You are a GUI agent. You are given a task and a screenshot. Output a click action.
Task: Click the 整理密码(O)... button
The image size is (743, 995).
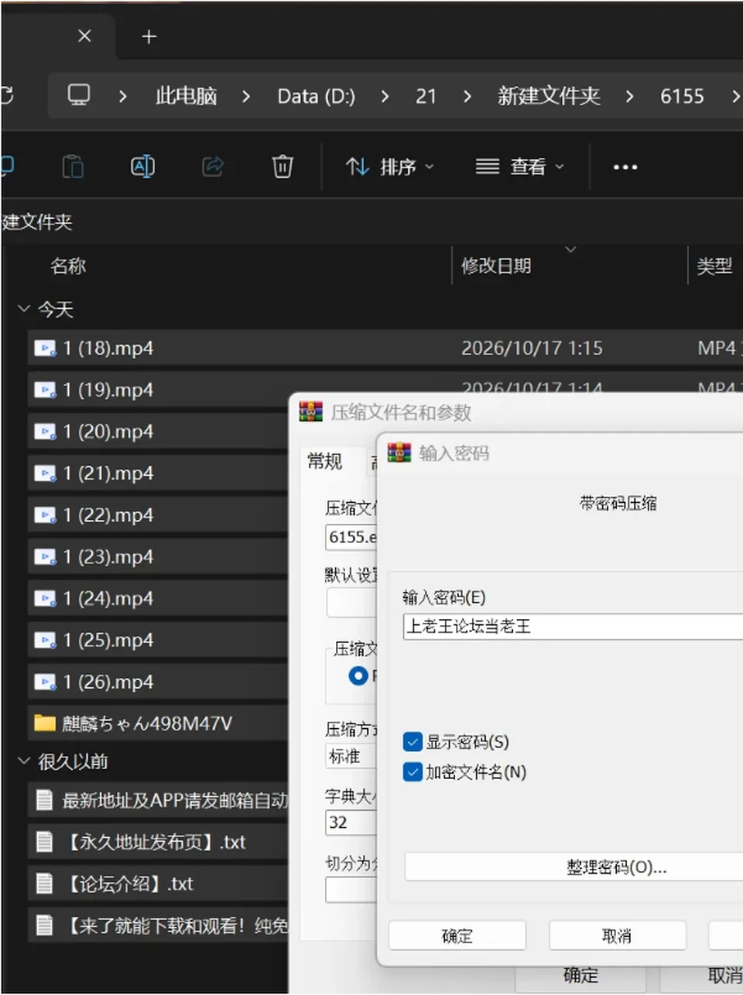click(x=574, y=867)
